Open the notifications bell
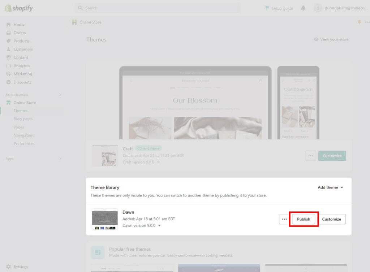The height and width of the screenshot is (272, 370). click(x=303, y=8)
